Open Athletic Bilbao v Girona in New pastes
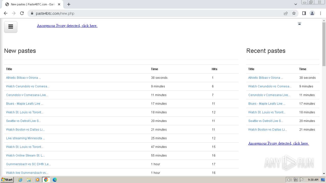The image size is (326, 183). 23,78
